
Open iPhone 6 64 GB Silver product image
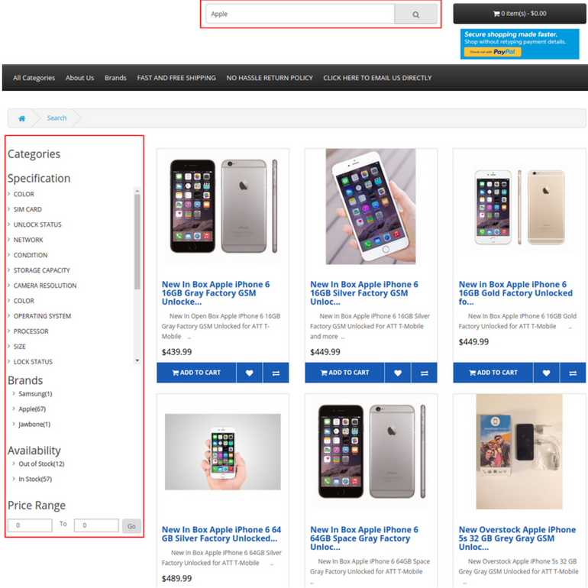pyautogui.click(x=223, y=452)
